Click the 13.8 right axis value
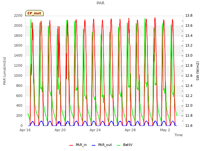This screenshot has width=202, height=151. [189, 16]
